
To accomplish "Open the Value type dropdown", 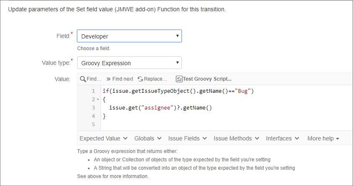I will 129,63.
